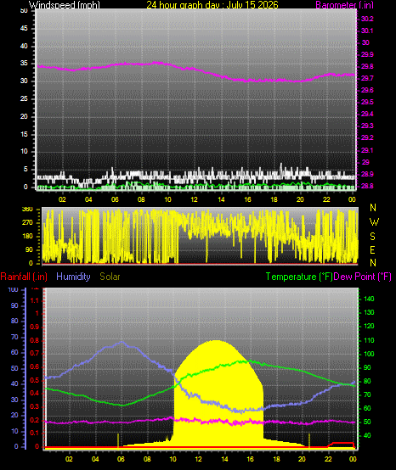Click the Windspeed (mph) axis title
Viewport: 396px width, 470px height.
point(65,4)
